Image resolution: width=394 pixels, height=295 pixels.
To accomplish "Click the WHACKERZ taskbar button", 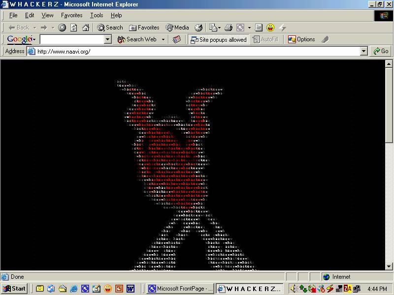I will (x=250, y=289).
